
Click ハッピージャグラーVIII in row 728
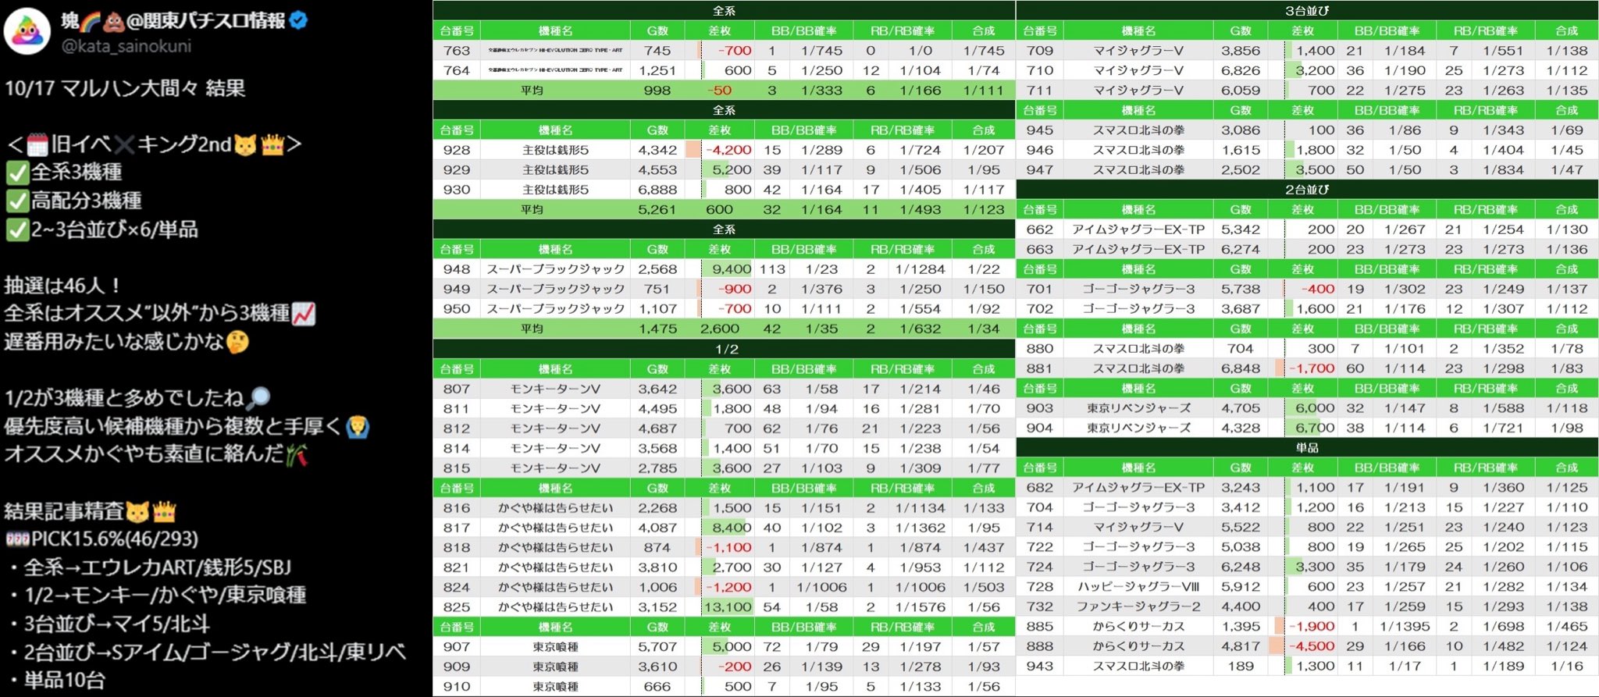[x=1138, y=587]
